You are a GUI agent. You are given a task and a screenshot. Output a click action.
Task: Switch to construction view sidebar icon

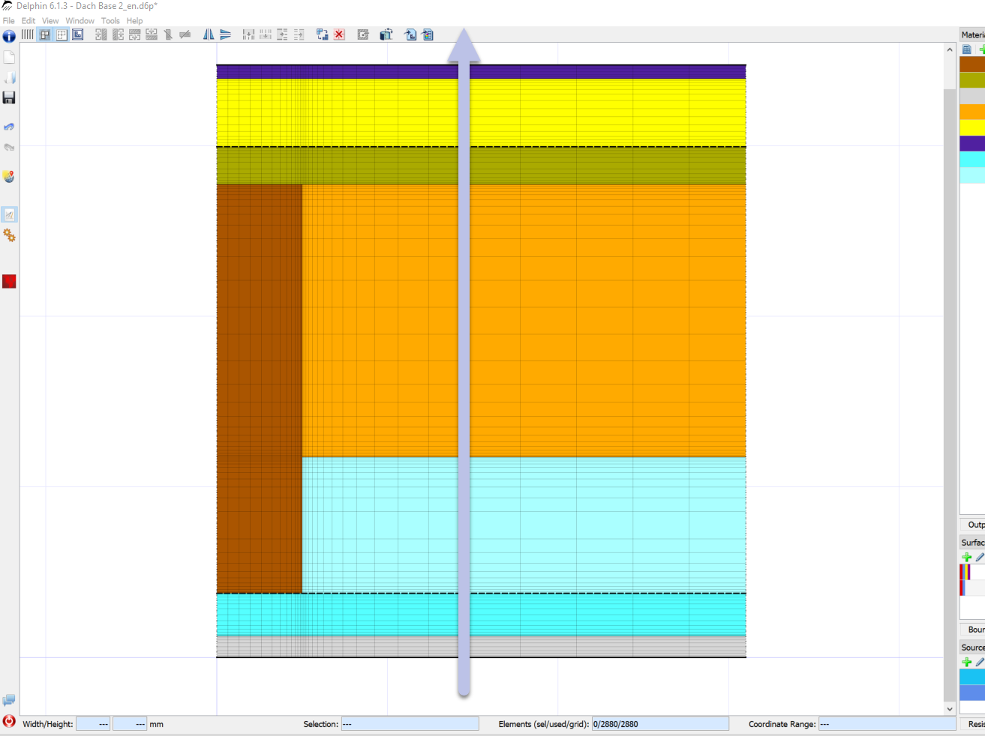click(x=9, y=215)
